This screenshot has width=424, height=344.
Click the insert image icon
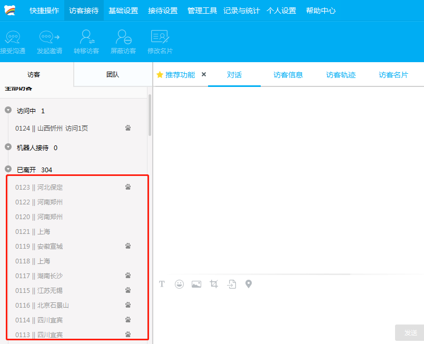pyautogui.click(x=196, y=284)
